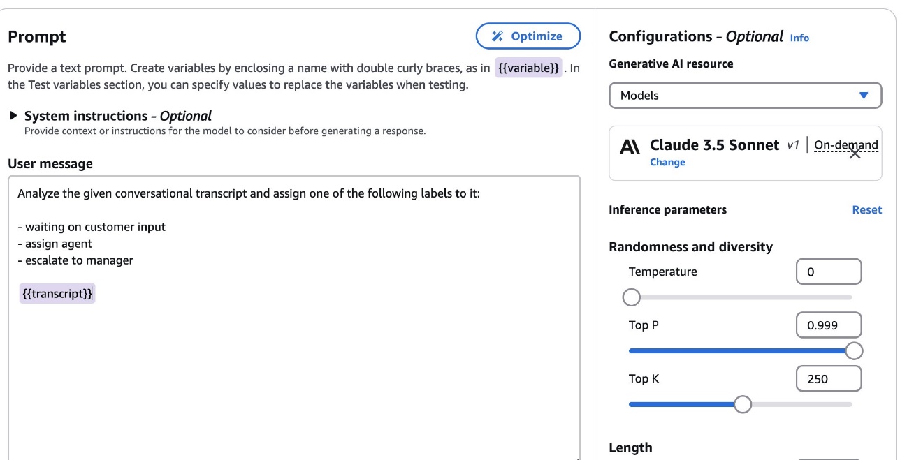
Task: Click the Top K slider handle
Action: pyautogui.click(x=742, y=404)
